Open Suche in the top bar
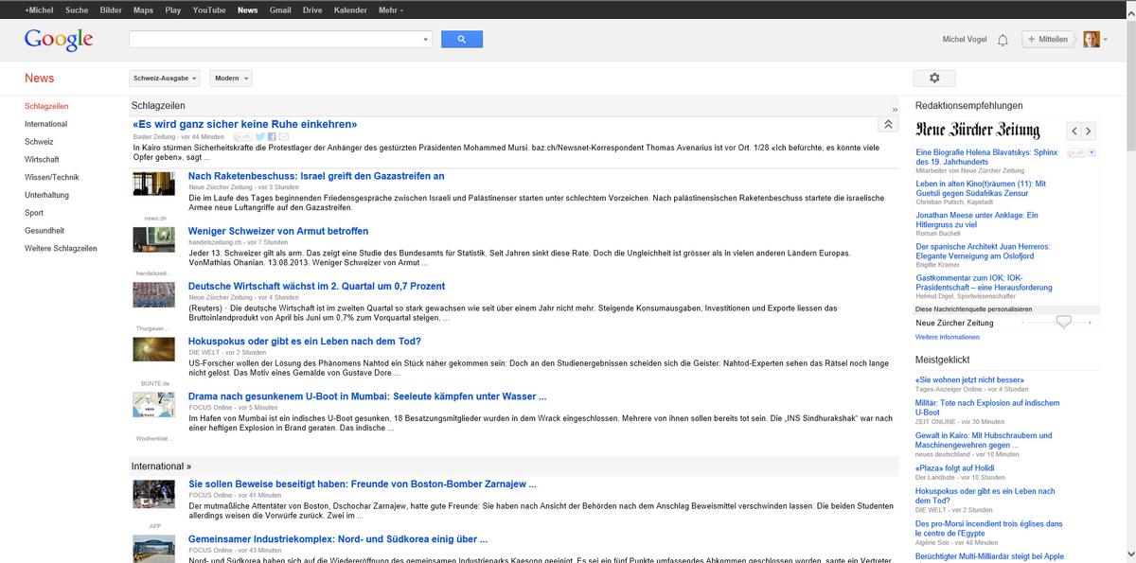The image size is (1136, 563). click(x=77, y=9)
